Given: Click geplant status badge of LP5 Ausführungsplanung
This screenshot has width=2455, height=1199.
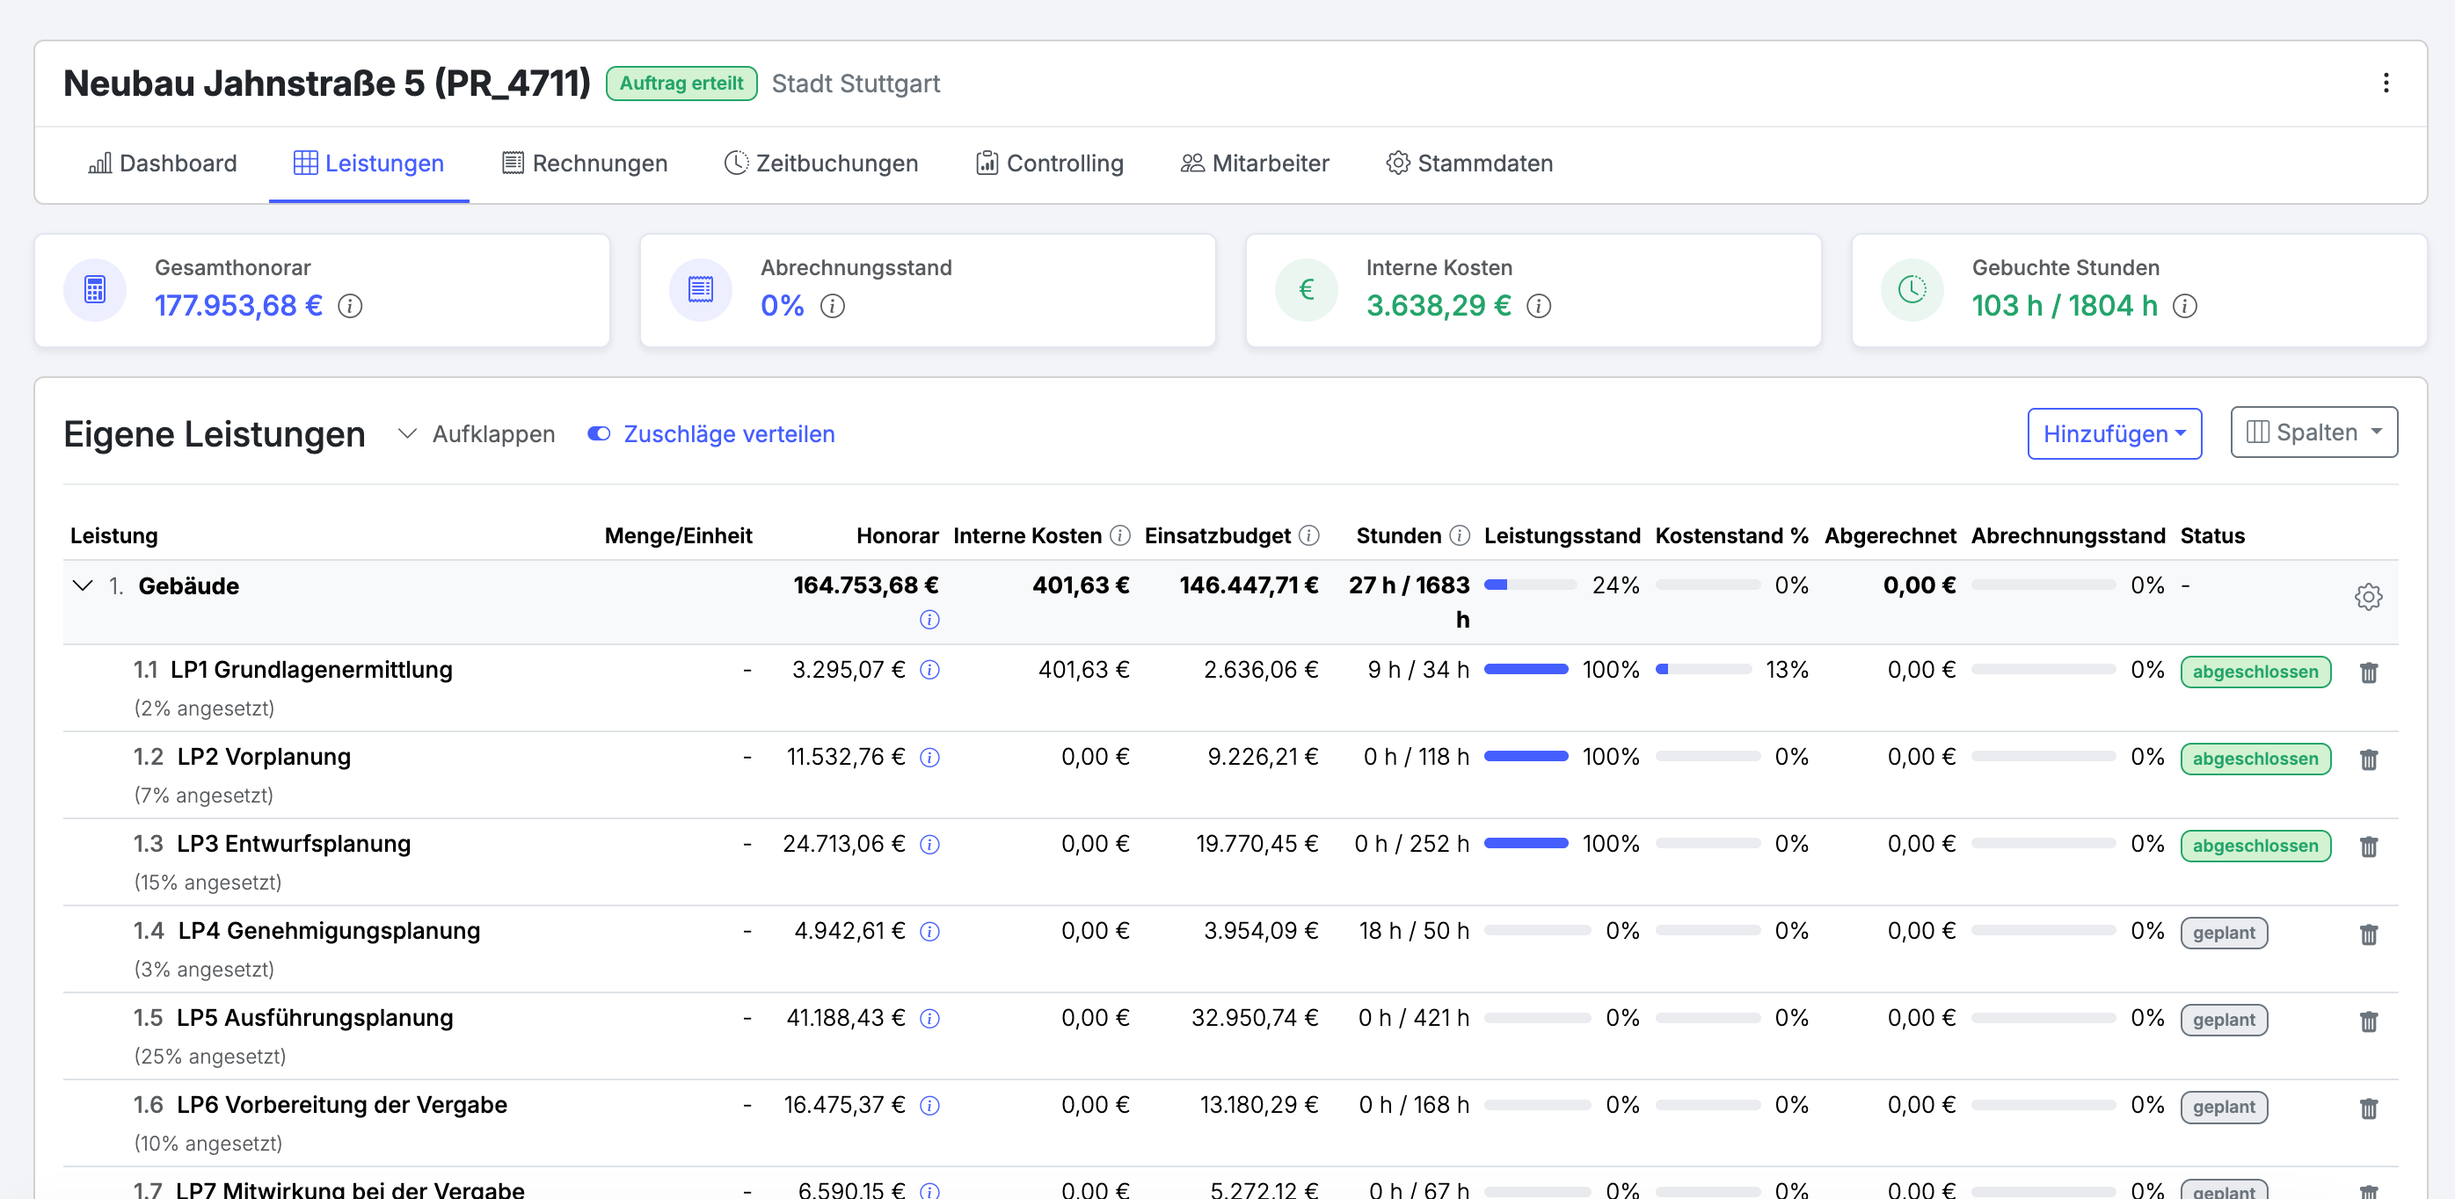Looking at the screenshot, I should 2223,1020.
